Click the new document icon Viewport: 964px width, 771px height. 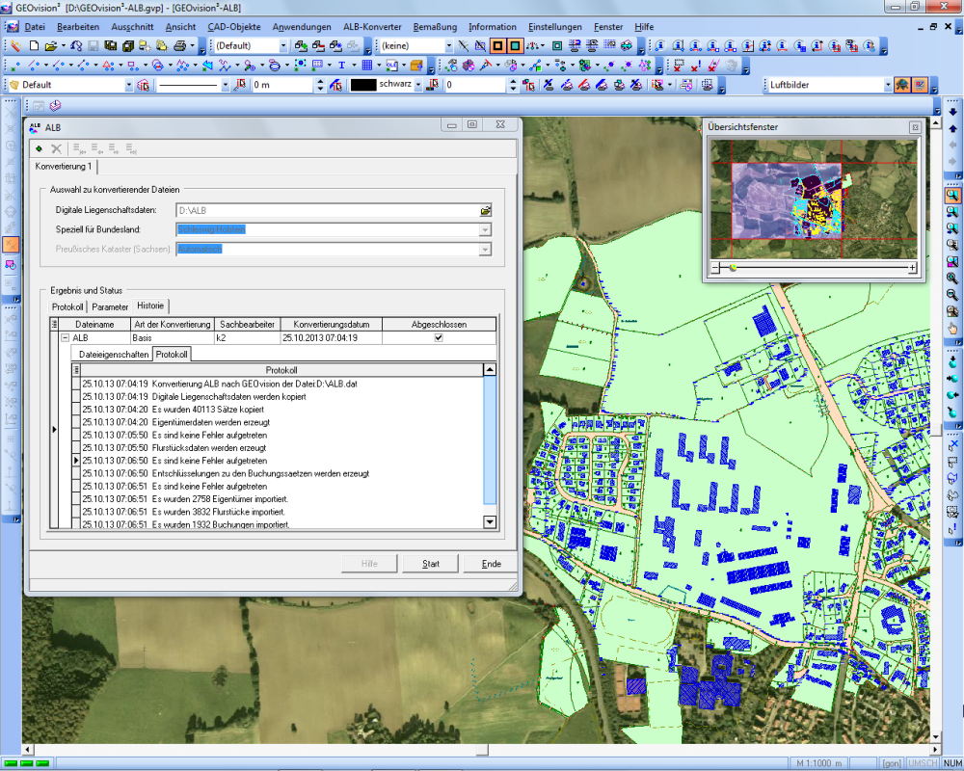pyautogui.click(x=35, y=45)
